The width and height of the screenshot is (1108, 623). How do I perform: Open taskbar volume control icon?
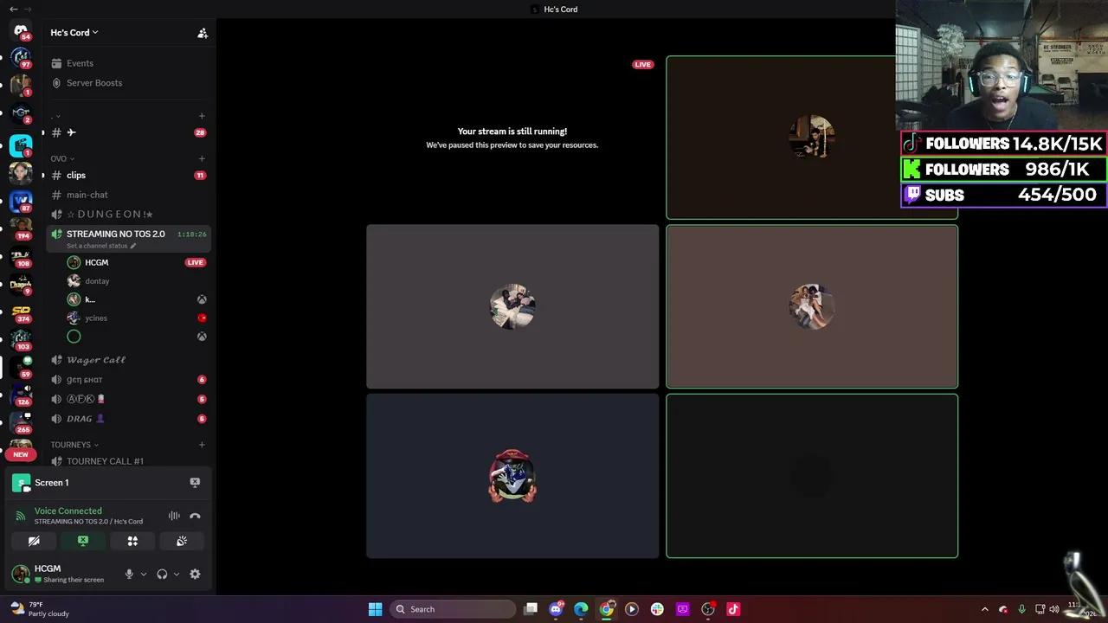pyautogui.click(x=1054, y=609)
